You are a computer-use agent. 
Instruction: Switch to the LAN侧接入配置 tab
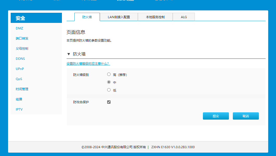(x=119, y=17)
